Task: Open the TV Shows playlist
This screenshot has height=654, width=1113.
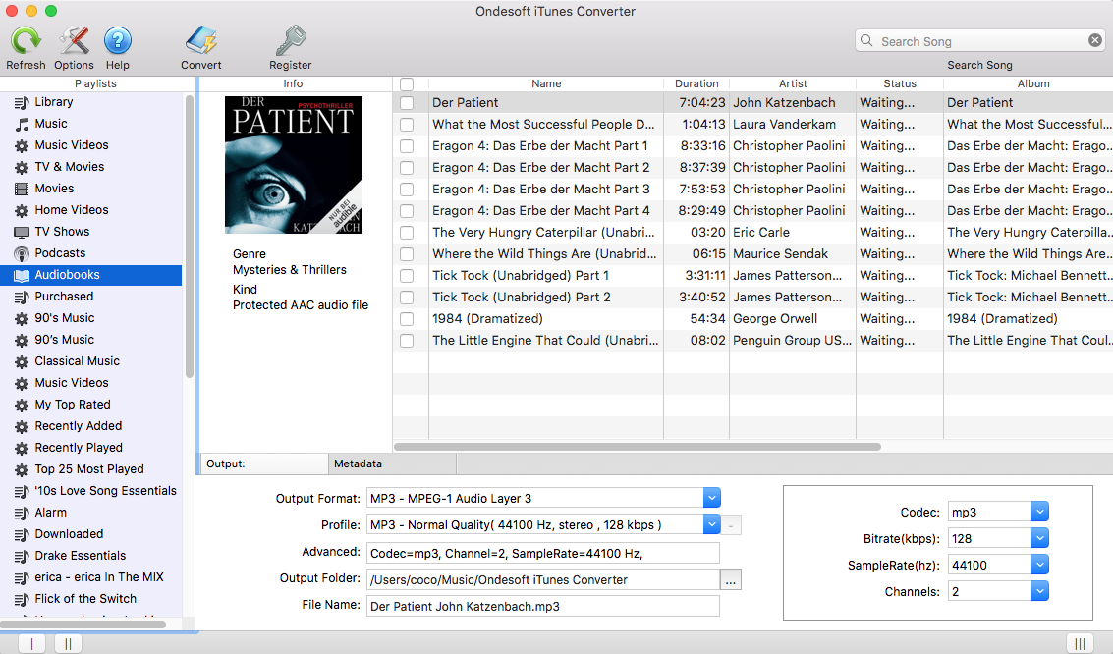Action: tap(59, 231)
